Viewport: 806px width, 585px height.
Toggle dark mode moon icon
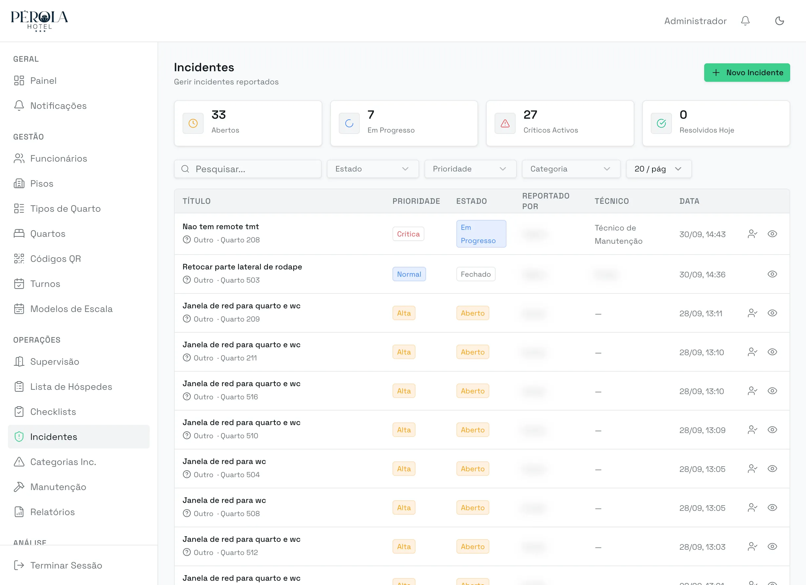pos(779,21)
